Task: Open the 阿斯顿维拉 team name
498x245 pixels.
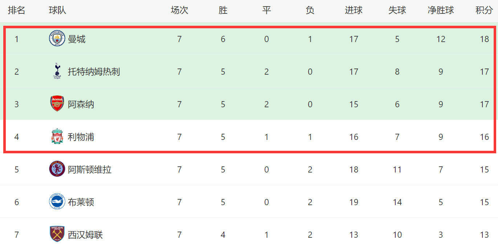Action: pos(90,170)
